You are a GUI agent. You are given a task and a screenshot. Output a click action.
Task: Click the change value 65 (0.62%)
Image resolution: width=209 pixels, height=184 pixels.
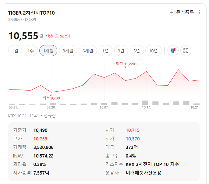click(58, 36)
